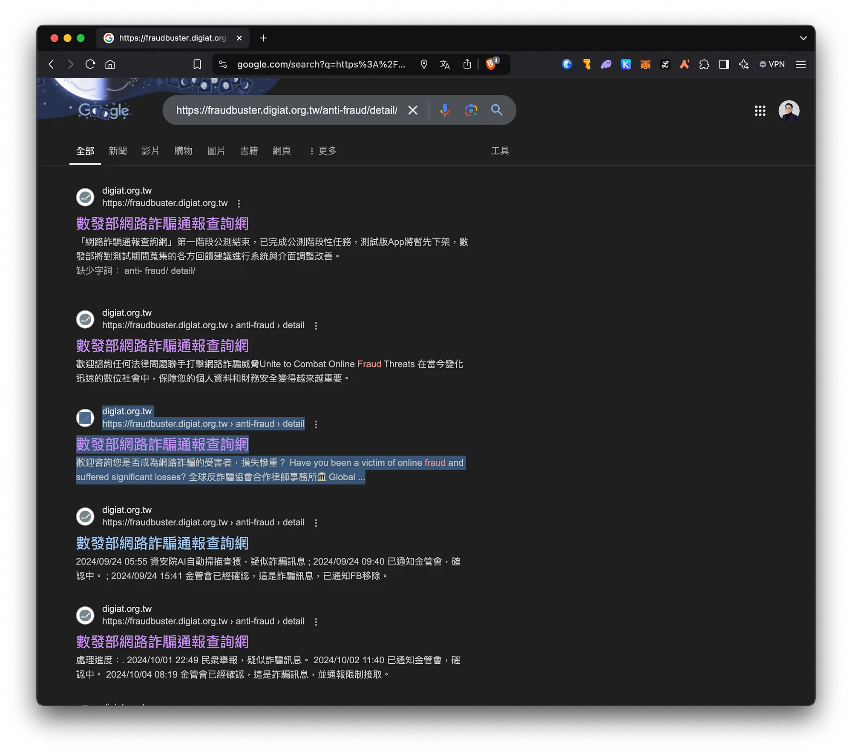Open Leo AI sparkle assistant
The height and width of the screenshot is (754, 852).
coord(744,64)
